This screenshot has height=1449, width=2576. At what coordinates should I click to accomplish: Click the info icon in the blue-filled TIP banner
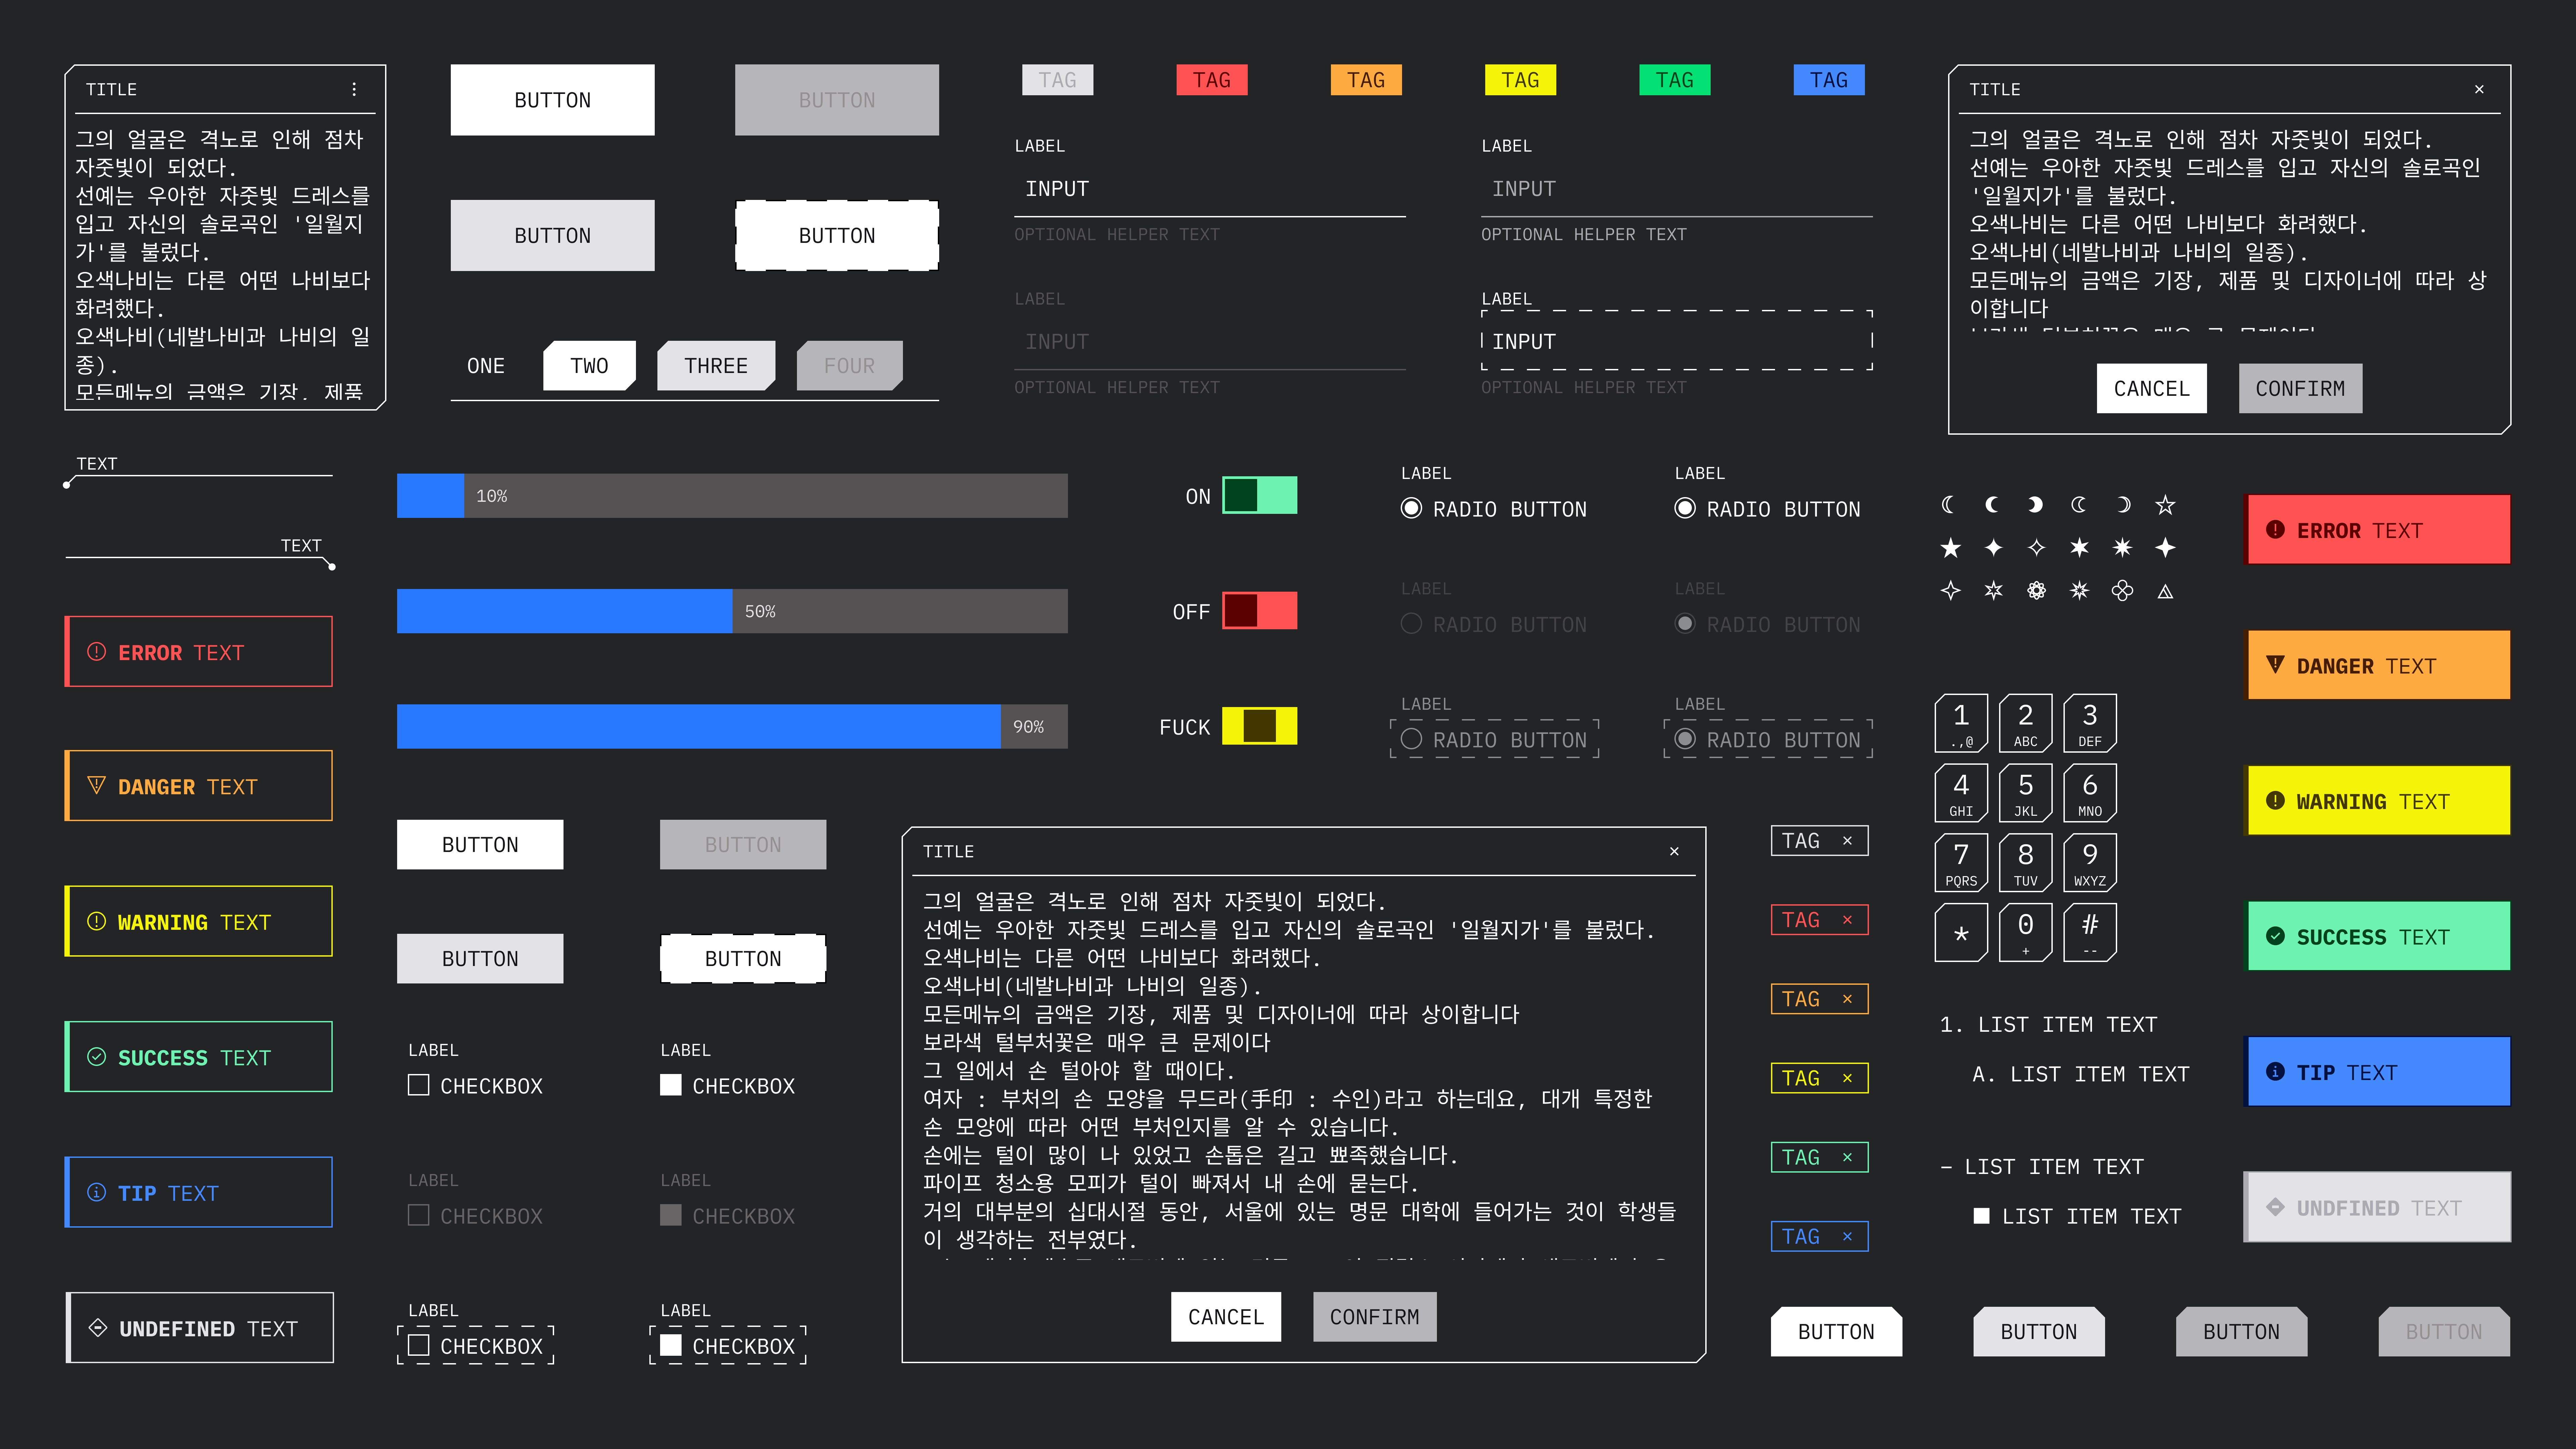[x=2275, y=1072]
